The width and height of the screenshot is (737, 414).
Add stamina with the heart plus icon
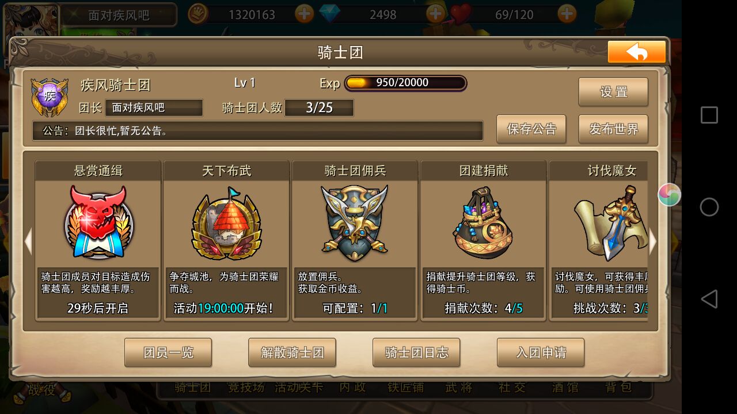click(x=567, y=14)
